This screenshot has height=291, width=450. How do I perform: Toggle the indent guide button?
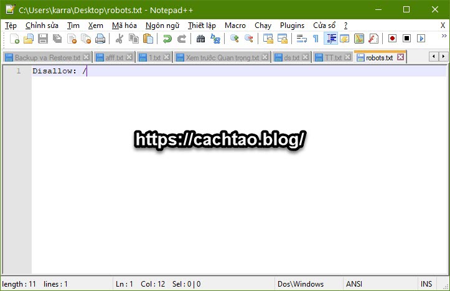tap(330, 39)
